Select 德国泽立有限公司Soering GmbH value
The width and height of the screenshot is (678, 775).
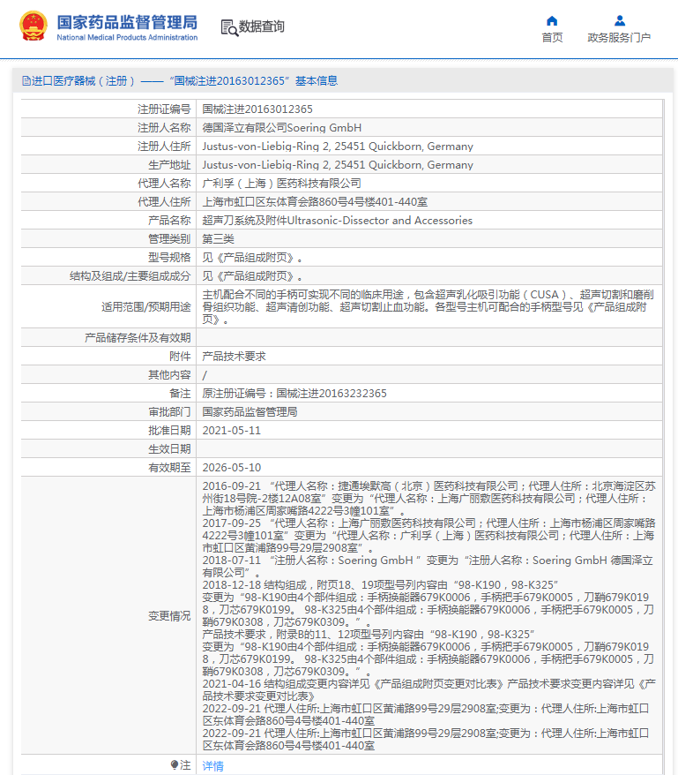(x=282, y=128)
